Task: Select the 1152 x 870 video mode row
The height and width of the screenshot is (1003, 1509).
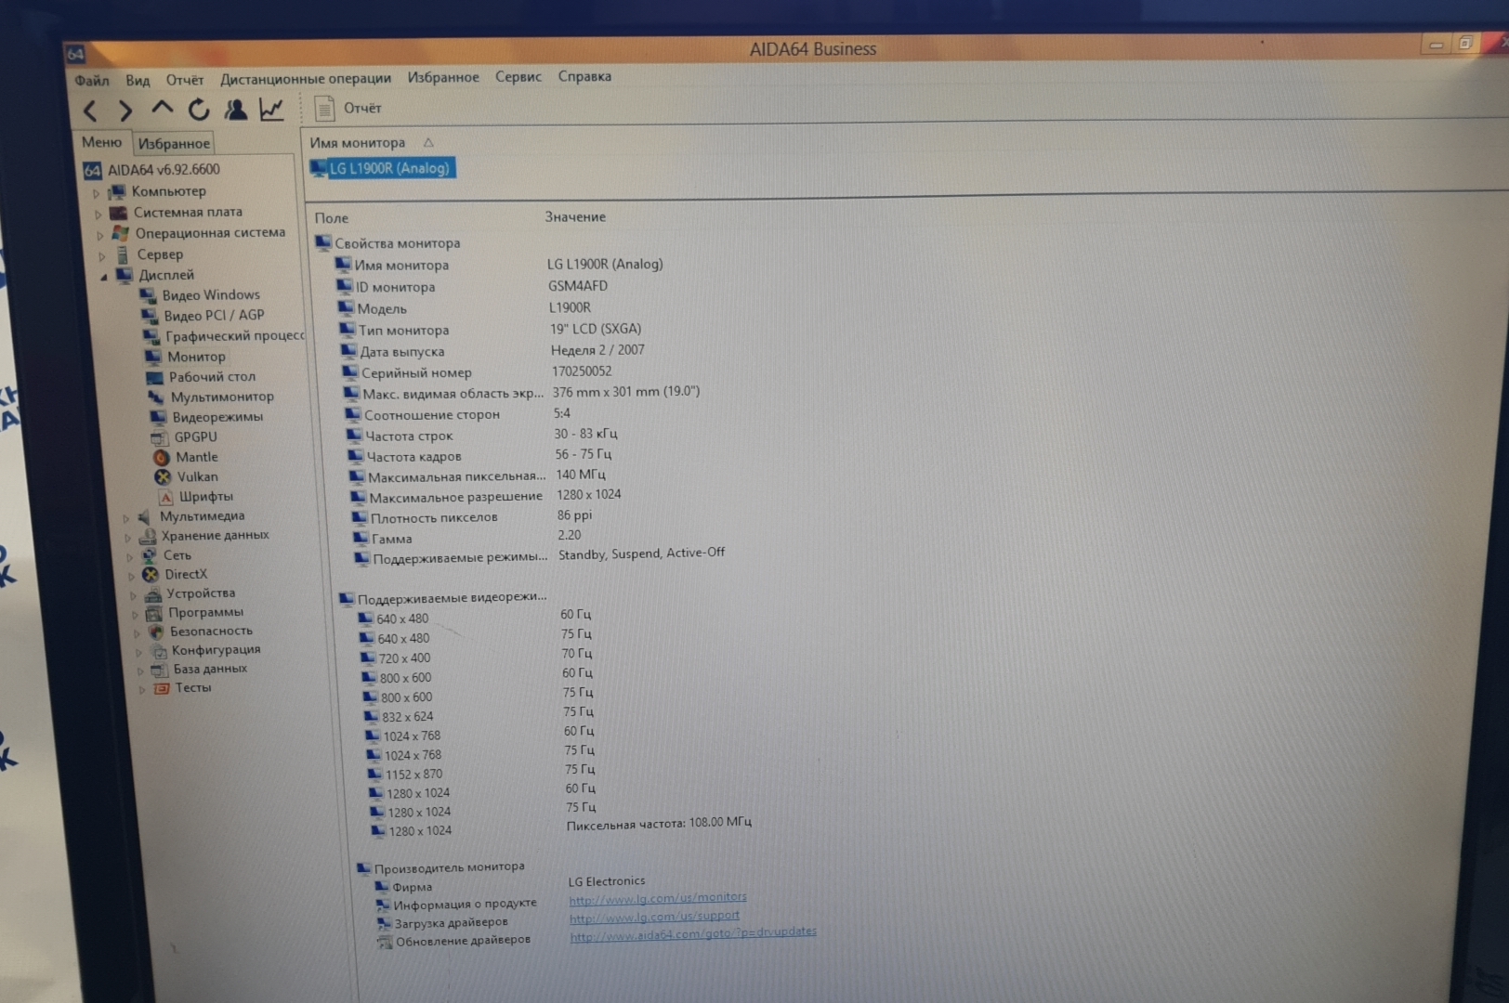Action: (483, 773)
